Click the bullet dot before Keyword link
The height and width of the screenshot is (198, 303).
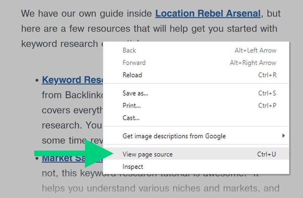[x=37, y=80]
